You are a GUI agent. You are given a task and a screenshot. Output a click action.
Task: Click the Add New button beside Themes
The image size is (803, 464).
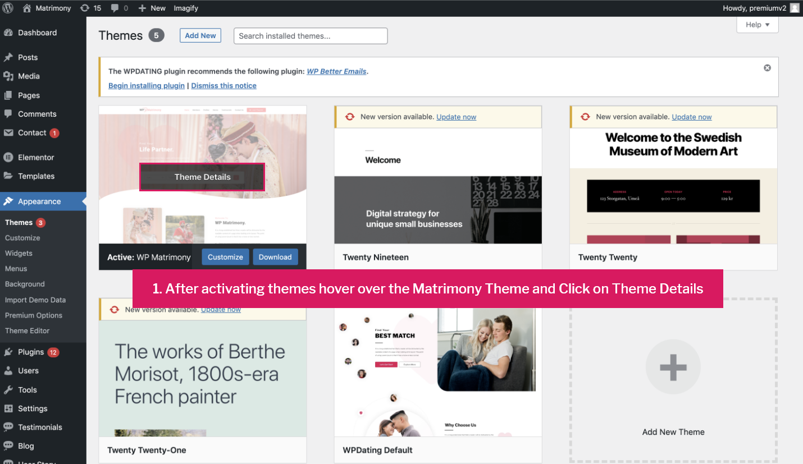[x=200, y=35]
